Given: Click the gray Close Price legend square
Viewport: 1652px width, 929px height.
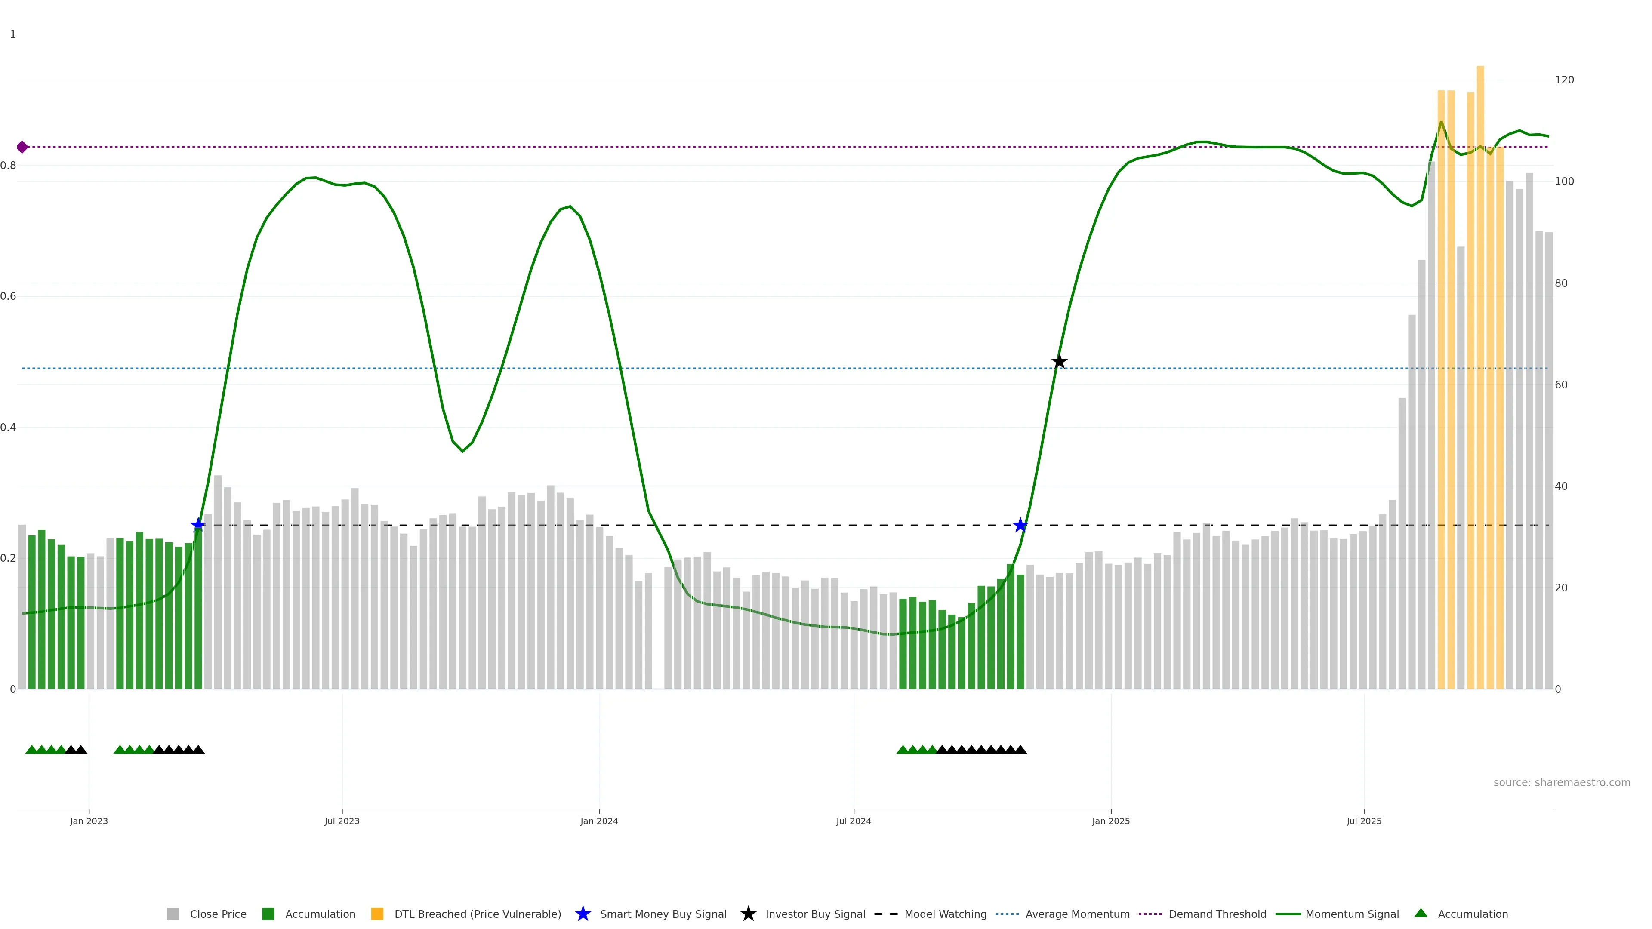Looking at the screenshot, I should coord(173,914).
